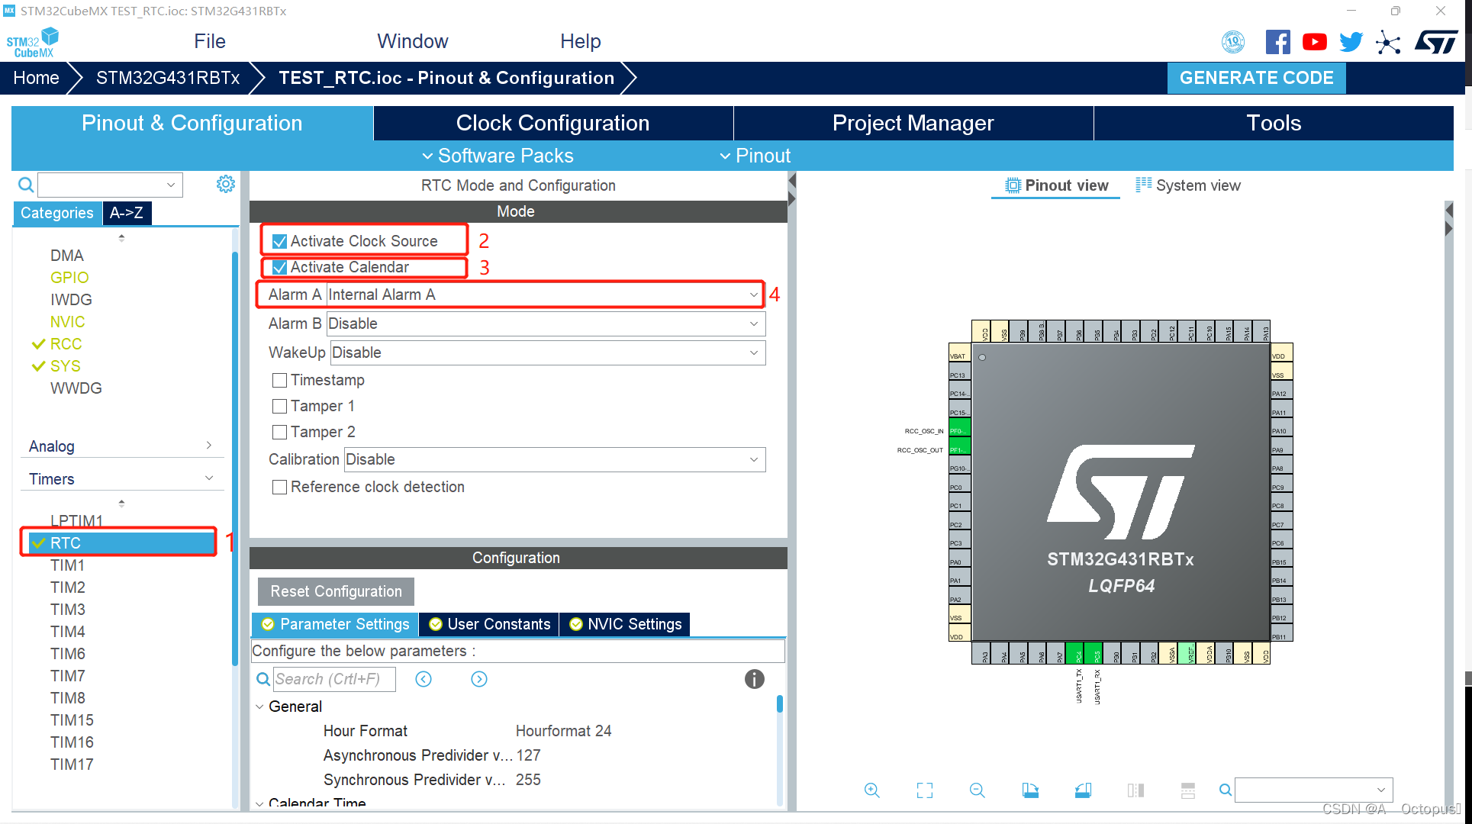Viewport: 1472px width, 824px height.
Task: Open the settings gear in the categories panel
Action: (x=225, y=184)
